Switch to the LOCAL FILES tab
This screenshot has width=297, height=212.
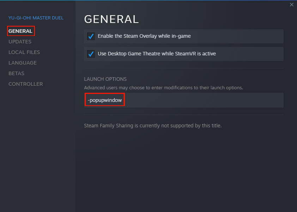24,52
